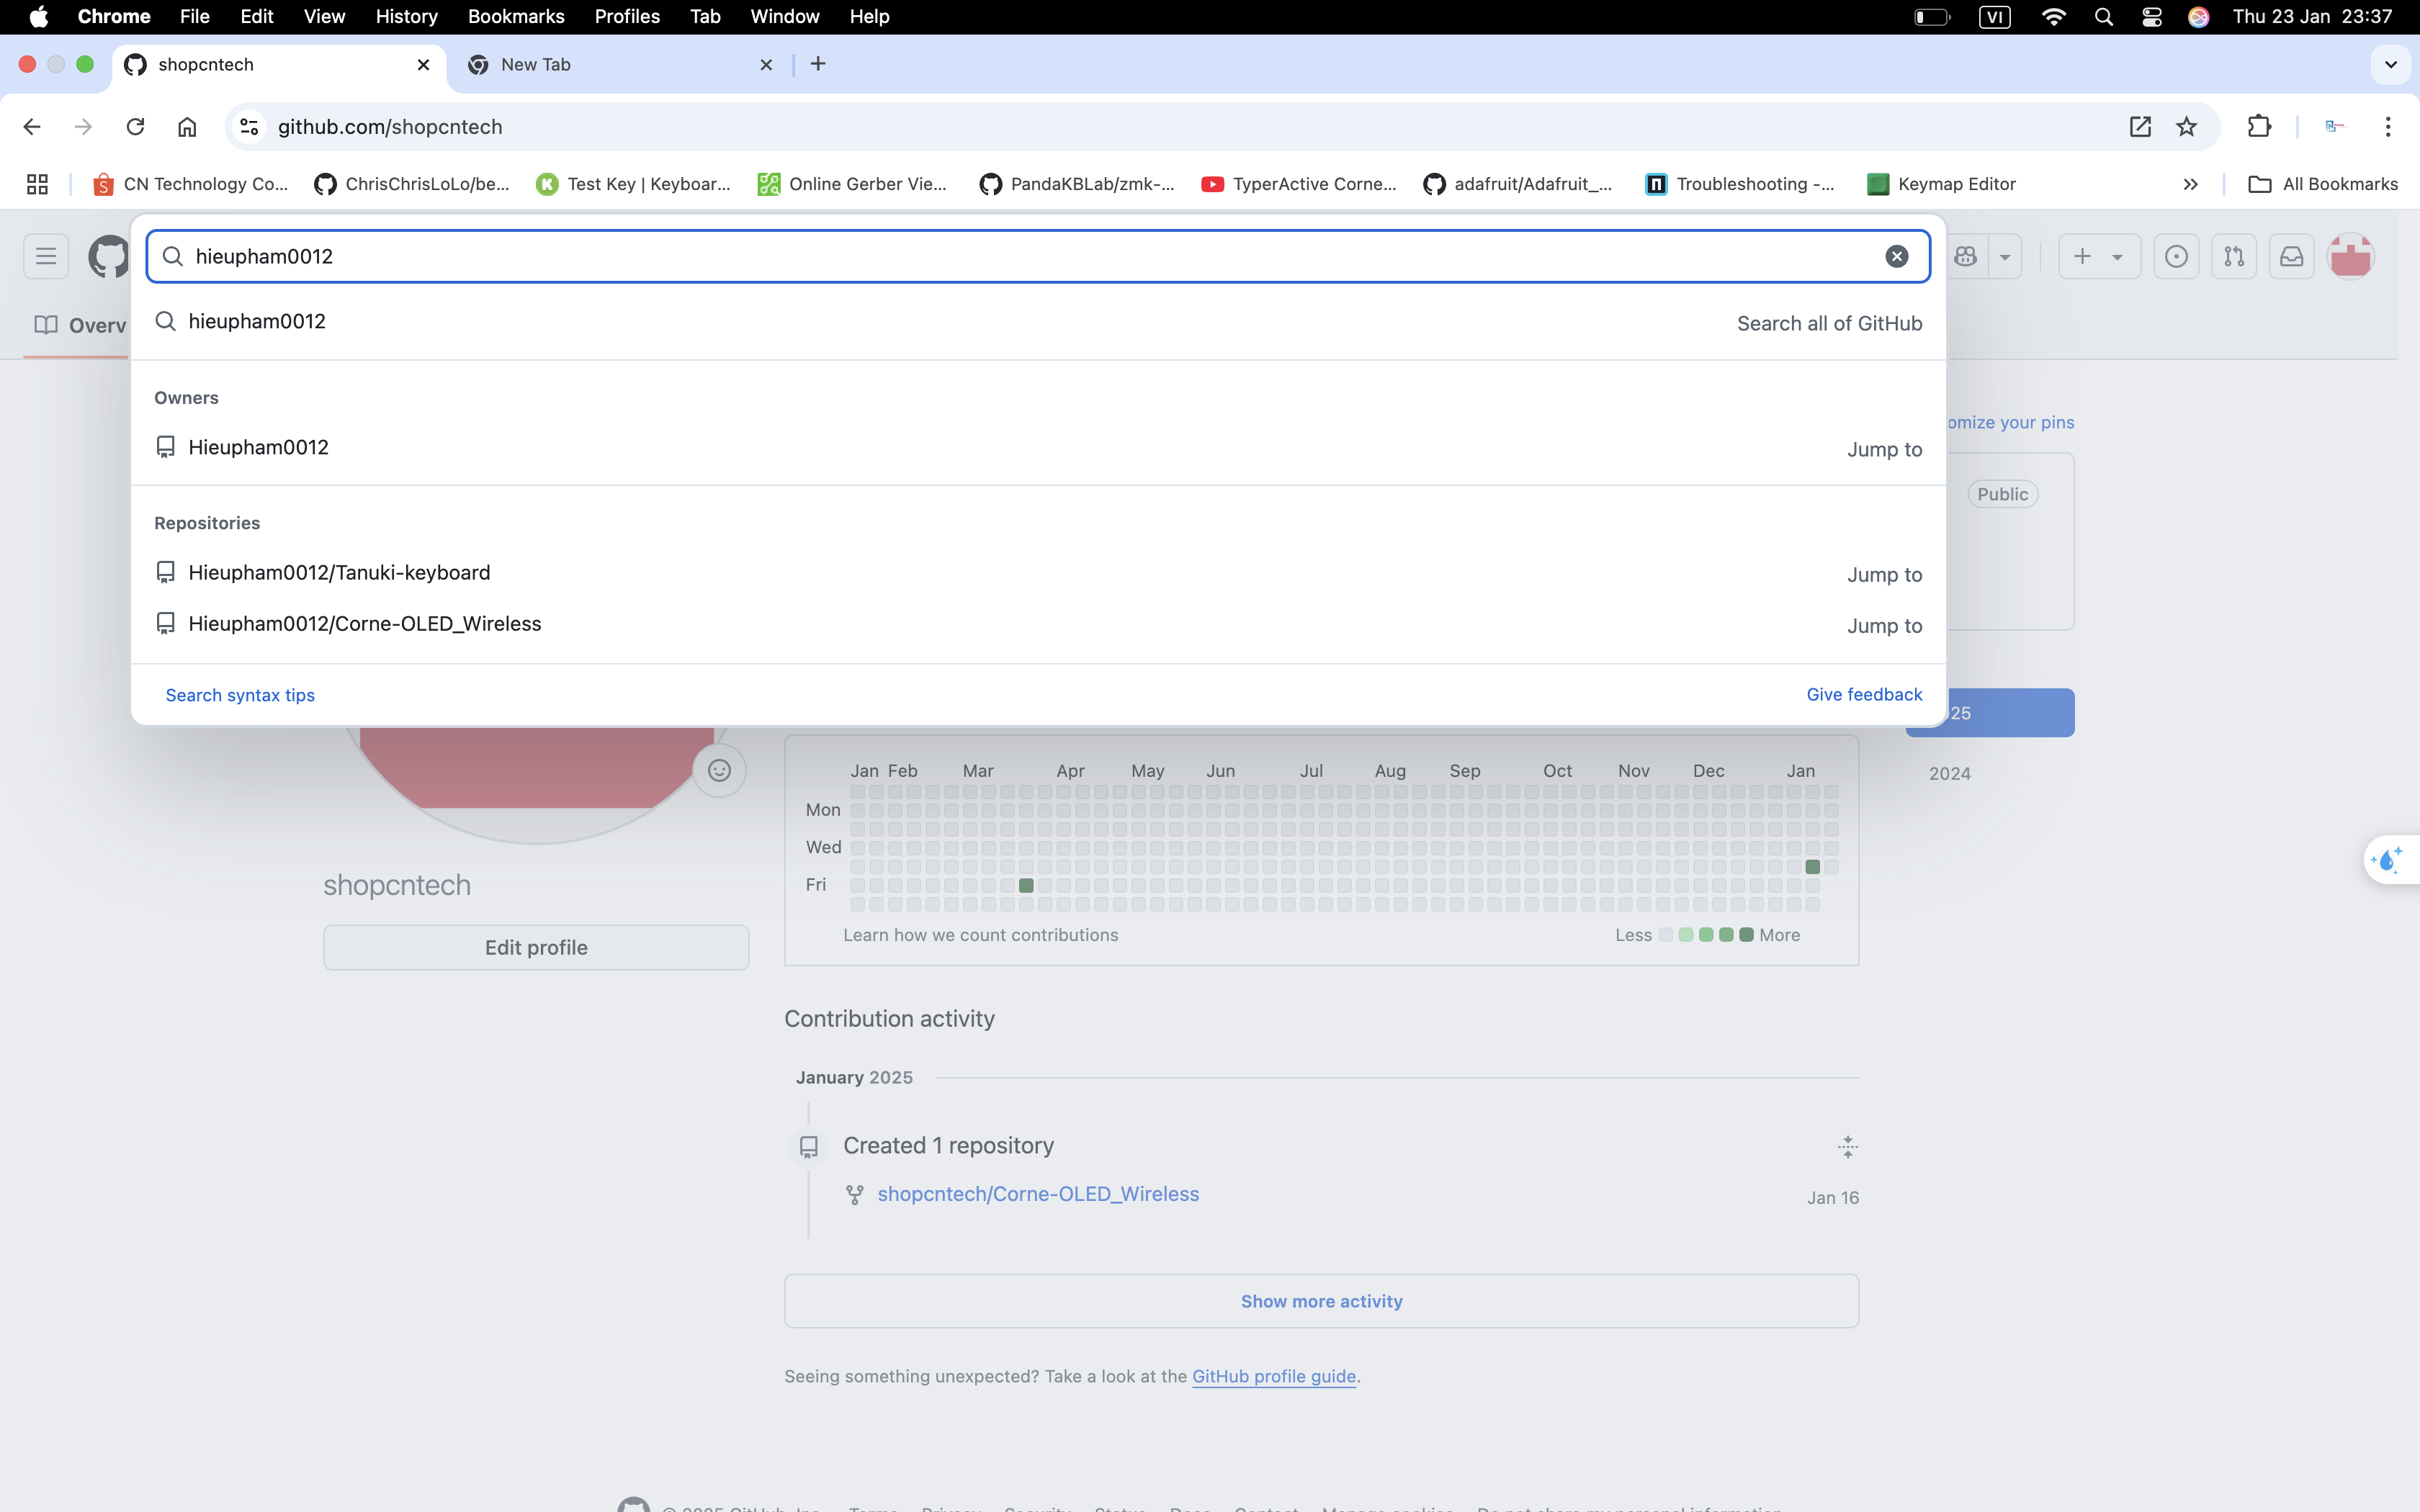Open notifications inbox icon
This screenshot has width=2420, height=1512.
point(2291,256)
